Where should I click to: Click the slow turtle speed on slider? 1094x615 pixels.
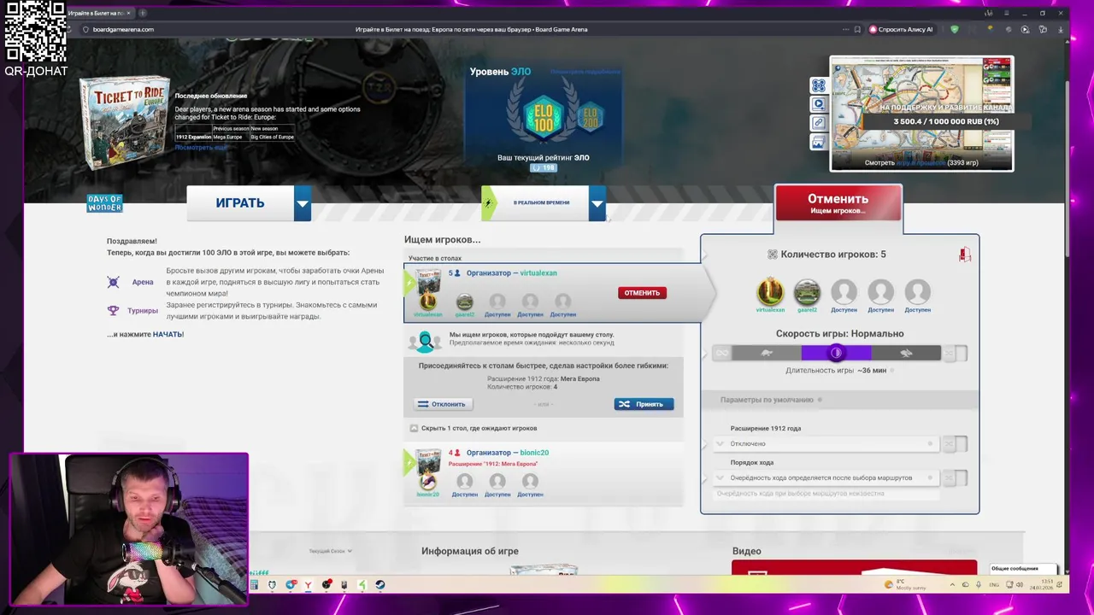pyautogui.click(x=767, y=353)
